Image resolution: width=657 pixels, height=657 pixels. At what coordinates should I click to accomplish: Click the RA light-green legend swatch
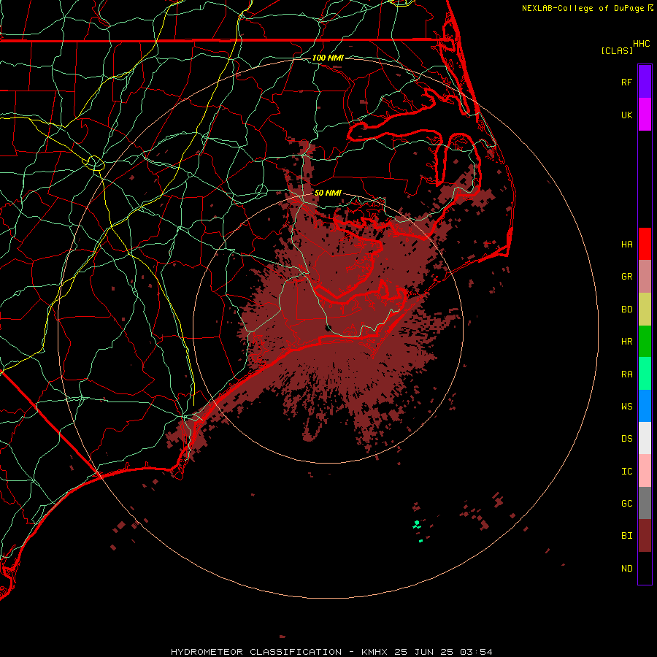point(645,374)
